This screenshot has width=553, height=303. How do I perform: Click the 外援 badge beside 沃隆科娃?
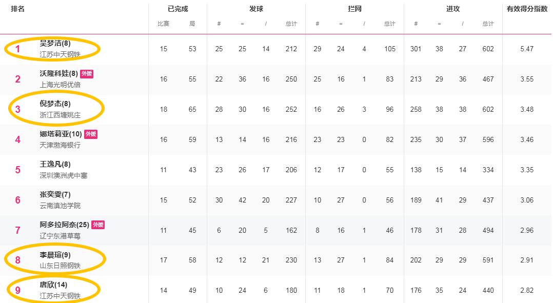[87, 74]
